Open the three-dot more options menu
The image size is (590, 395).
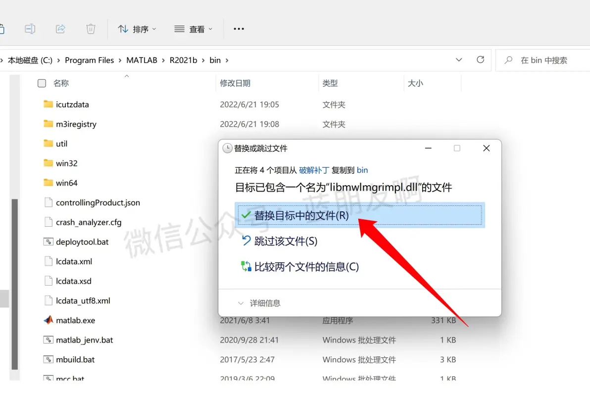[x=239, y=29]
